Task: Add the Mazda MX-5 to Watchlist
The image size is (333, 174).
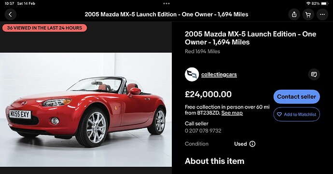Action: tap(296, 114)
